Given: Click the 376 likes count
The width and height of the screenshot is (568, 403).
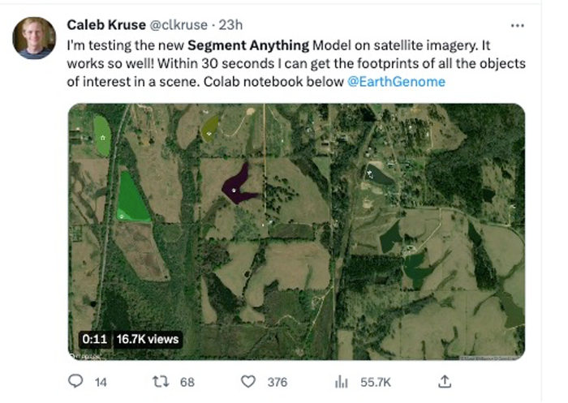Looking at the screenshot, I should click(278, 382).
